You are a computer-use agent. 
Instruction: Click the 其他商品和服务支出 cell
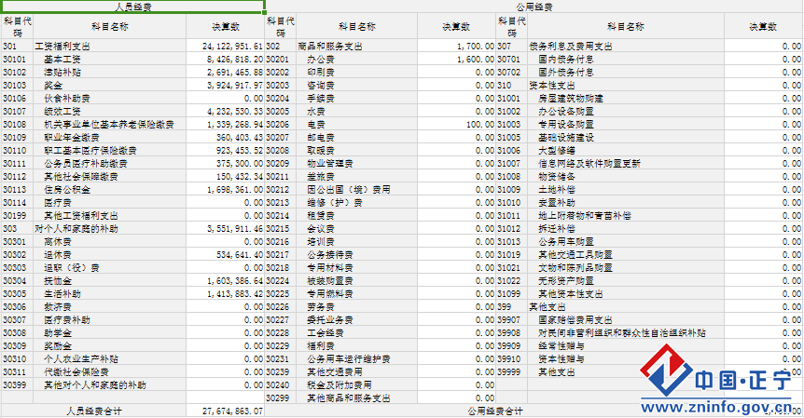[357, 398]
